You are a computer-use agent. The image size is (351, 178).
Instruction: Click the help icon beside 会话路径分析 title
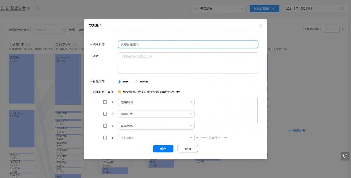point(29,8)
